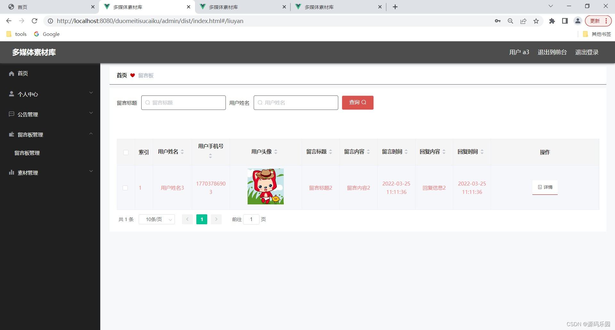Click the 公告管理 message icon in sidebar

tap(12, 114)
